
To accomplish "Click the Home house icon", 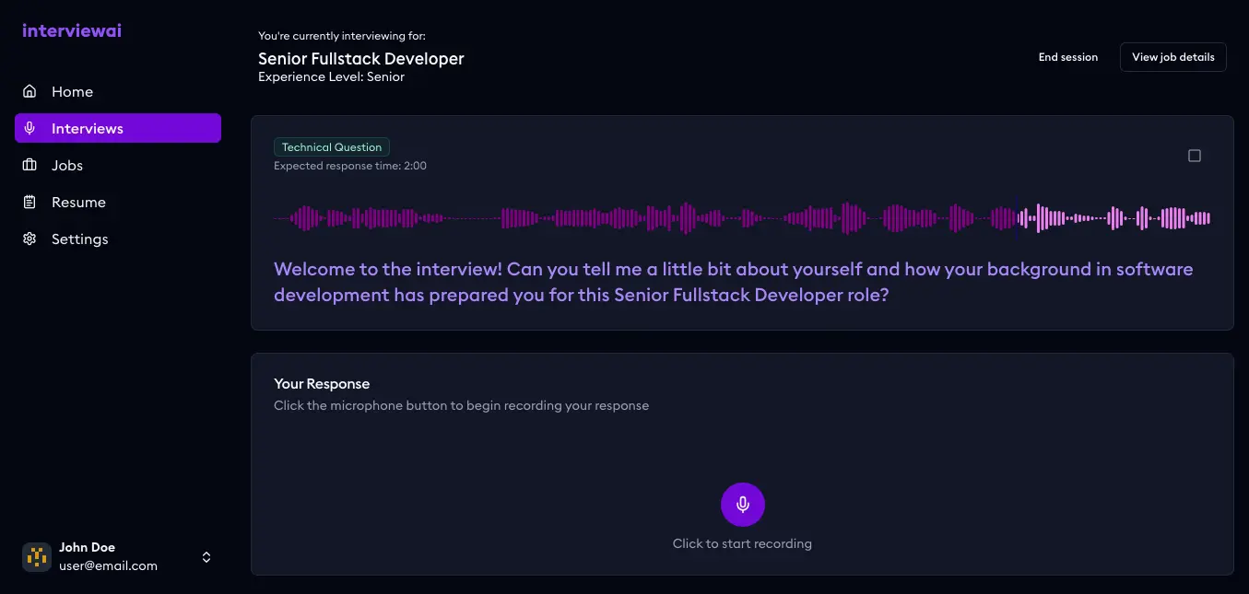I will 29,91.
